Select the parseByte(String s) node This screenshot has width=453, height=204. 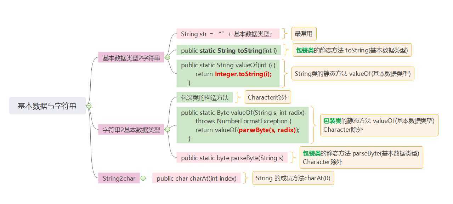pyautogui.click(x=232, y=158)
